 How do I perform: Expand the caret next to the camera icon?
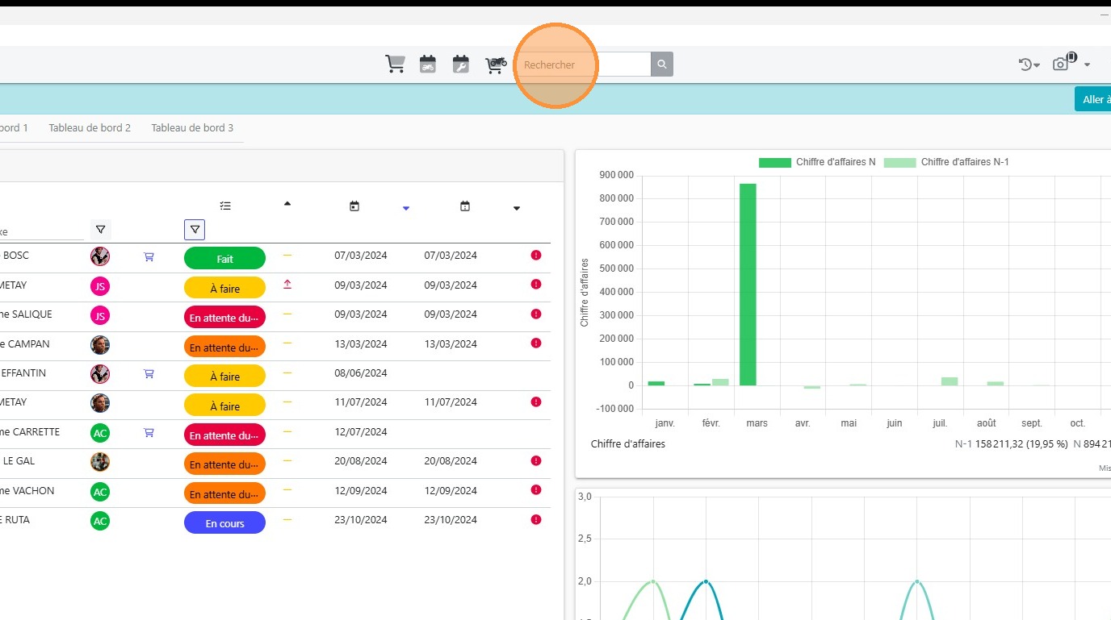pyautogui.click(x=1088, y=65)
